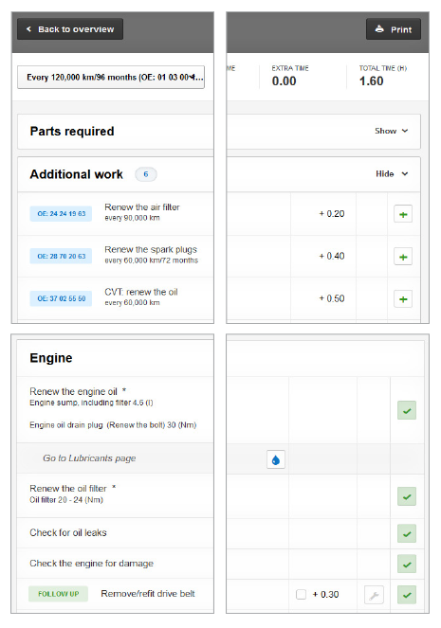Click the printer icon in Print button
Viewport: 441px width, 628px height.
point(379,29)
